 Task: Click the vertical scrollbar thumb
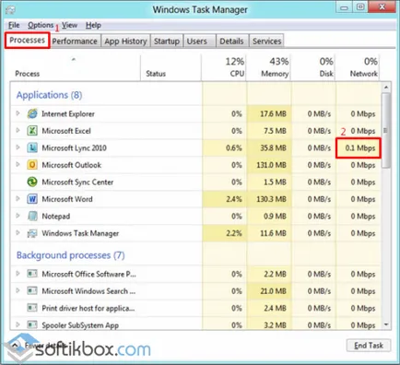pos(386,130)
